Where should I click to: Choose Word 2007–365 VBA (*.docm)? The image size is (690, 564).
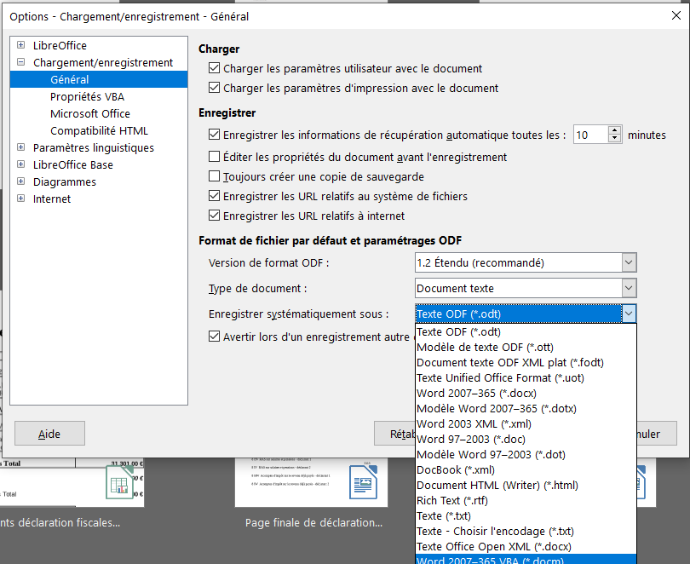tap(526, 560)
